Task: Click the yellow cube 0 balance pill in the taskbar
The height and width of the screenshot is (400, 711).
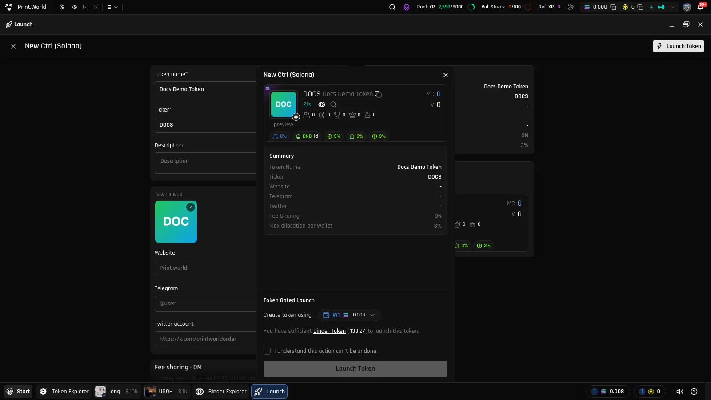Action: coord(650,392)
